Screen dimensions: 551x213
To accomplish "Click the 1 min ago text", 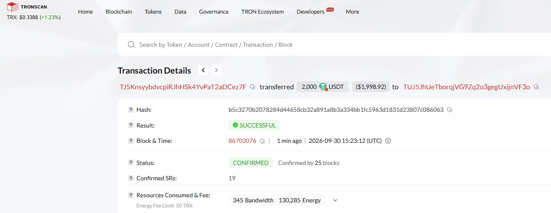I will [289, 141].
